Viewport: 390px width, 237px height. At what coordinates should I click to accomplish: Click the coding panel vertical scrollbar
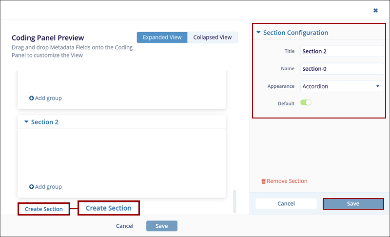pos(234,201)
